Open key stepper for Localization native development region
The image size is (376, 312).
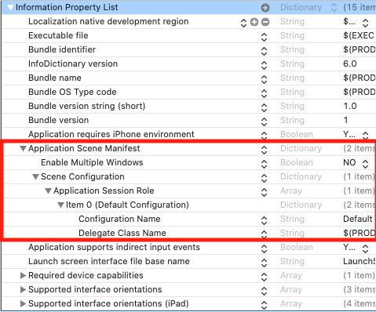243,23
